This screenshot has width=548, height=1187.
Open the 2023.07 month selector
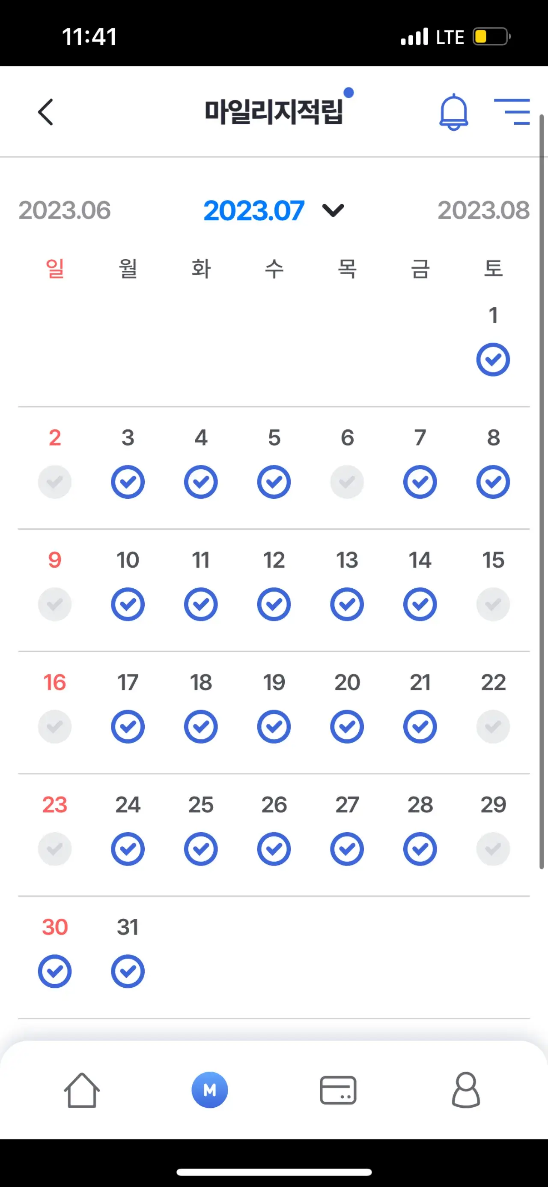254,210
